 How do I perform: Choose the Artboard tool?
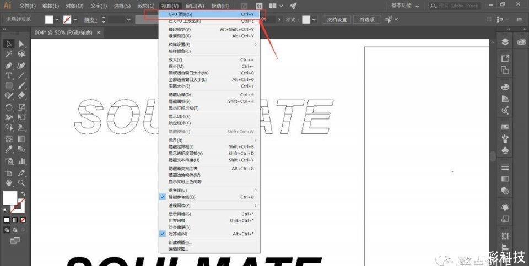(x=9, y=172)
